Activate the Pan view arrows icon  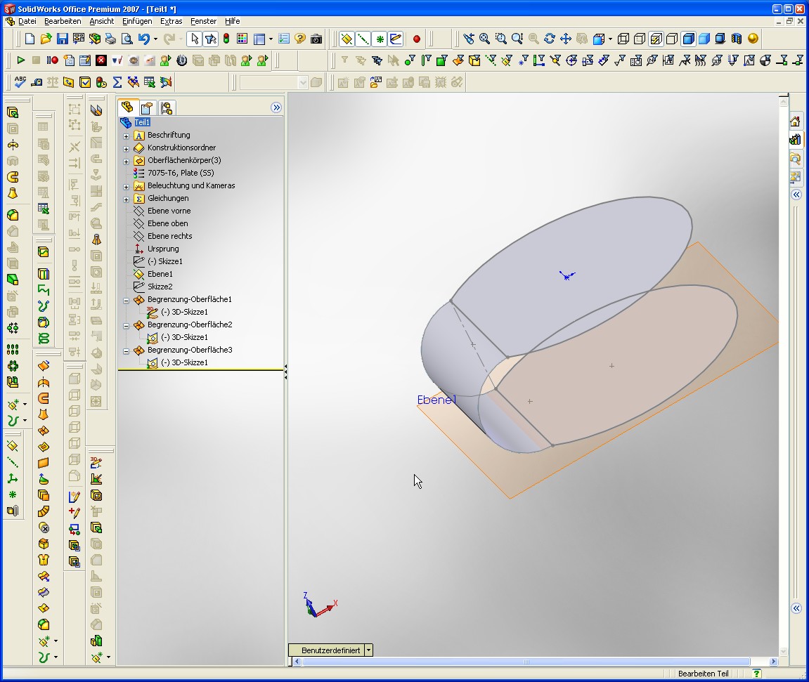click(566, 39)
